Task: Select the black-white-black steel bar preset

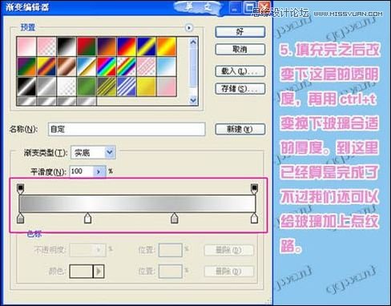Action: click(26, 87)
